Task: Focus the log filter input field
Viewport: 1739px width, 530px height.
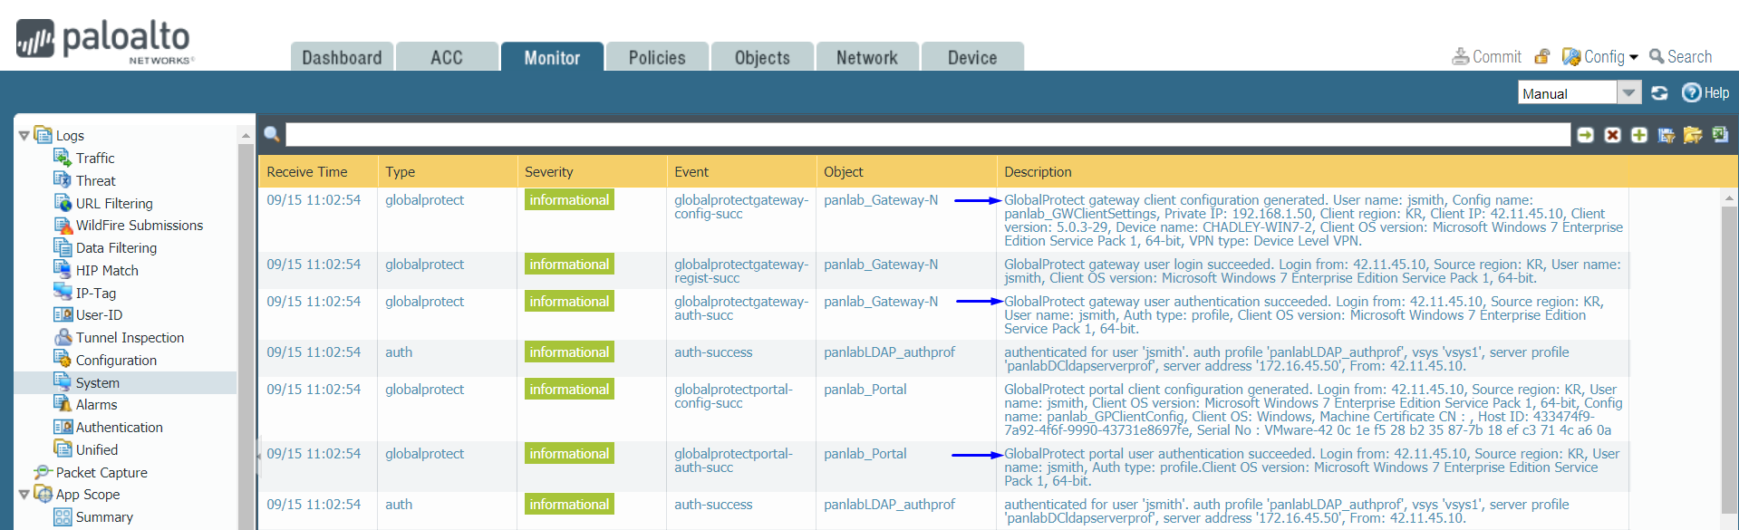Action: coord(928,135)
